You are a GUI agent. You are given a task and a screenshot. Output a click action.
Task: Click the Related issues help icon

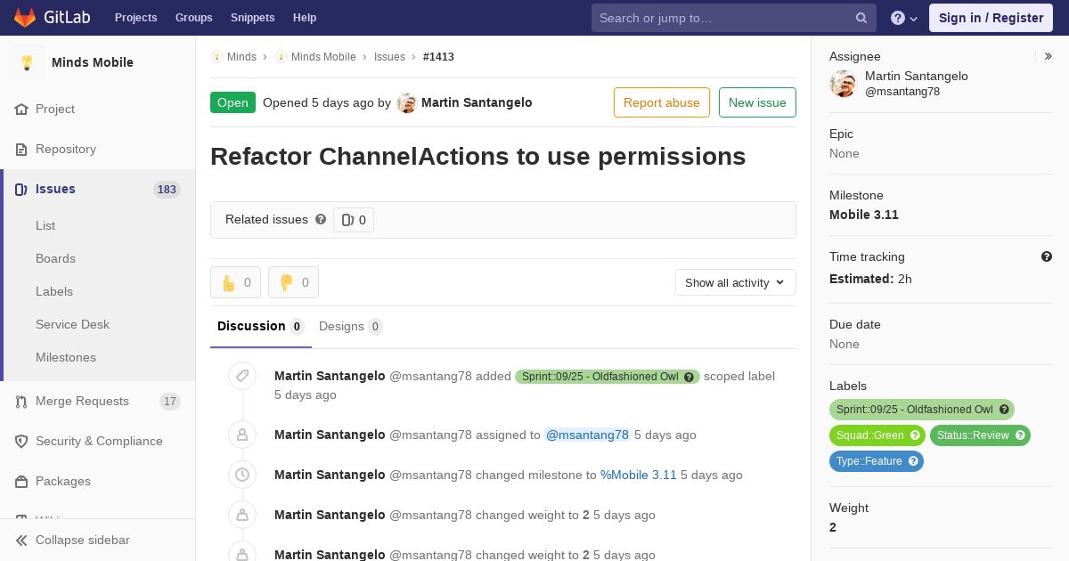coord(321,219)
